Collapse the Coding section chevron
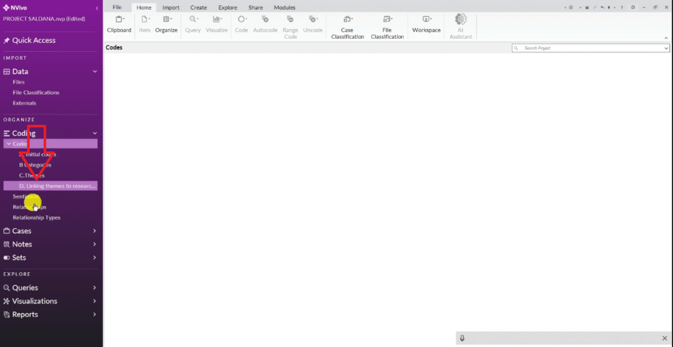 [95, 133]
